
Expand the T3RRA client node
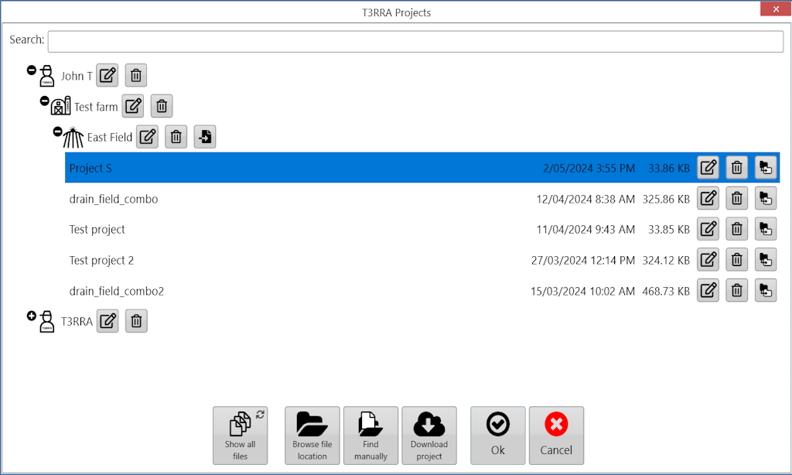click(31, 316)
